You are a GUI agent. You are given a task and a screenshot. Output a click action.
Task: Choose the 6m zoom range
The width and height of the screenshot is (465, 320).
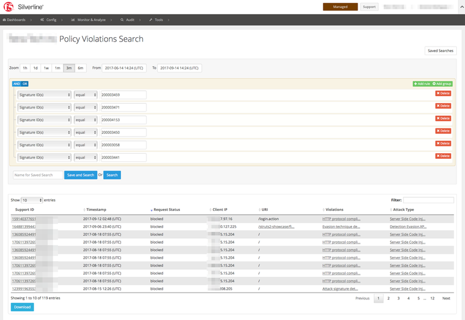click(80, 68)
